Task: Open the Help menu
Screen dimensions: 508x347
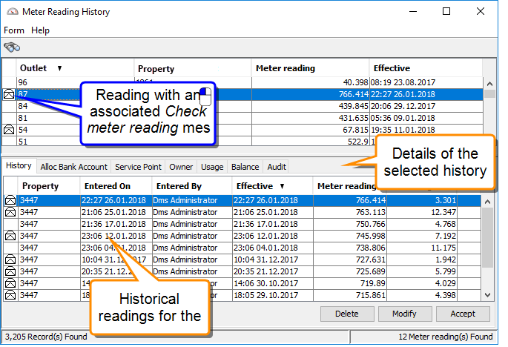Action: click(x=40, y=30)
